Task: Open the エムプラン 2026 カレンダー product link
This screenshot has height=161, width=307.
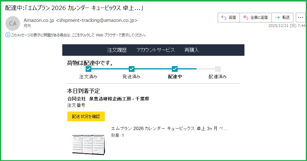Action: pyautogui.click(x=169, y=129)
